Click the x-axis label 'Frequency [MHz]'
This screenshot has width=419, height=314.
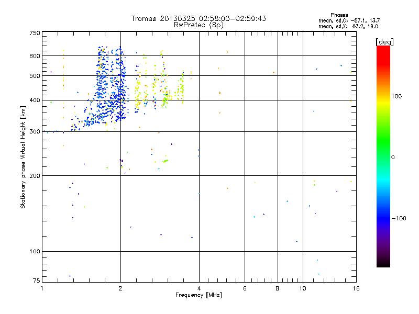click(199, 295)
